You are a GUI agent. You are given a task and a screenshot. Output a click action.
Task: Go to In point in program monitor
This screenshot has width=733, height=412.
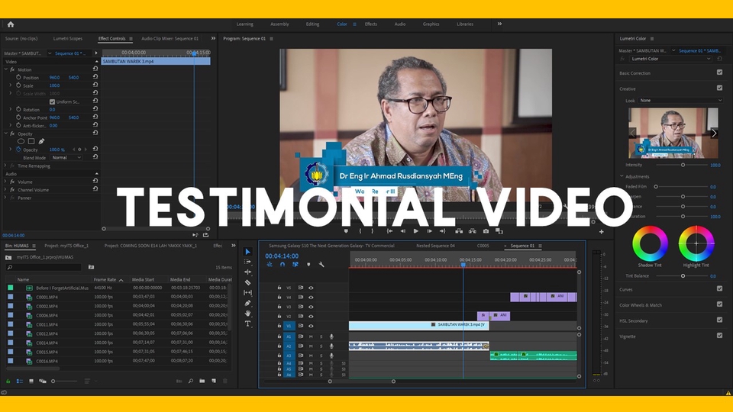(389, 231)
